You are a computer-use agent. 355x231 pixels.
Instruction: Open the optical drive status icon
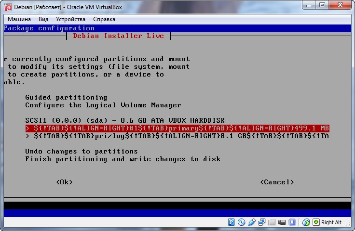[x=241, y=222]
